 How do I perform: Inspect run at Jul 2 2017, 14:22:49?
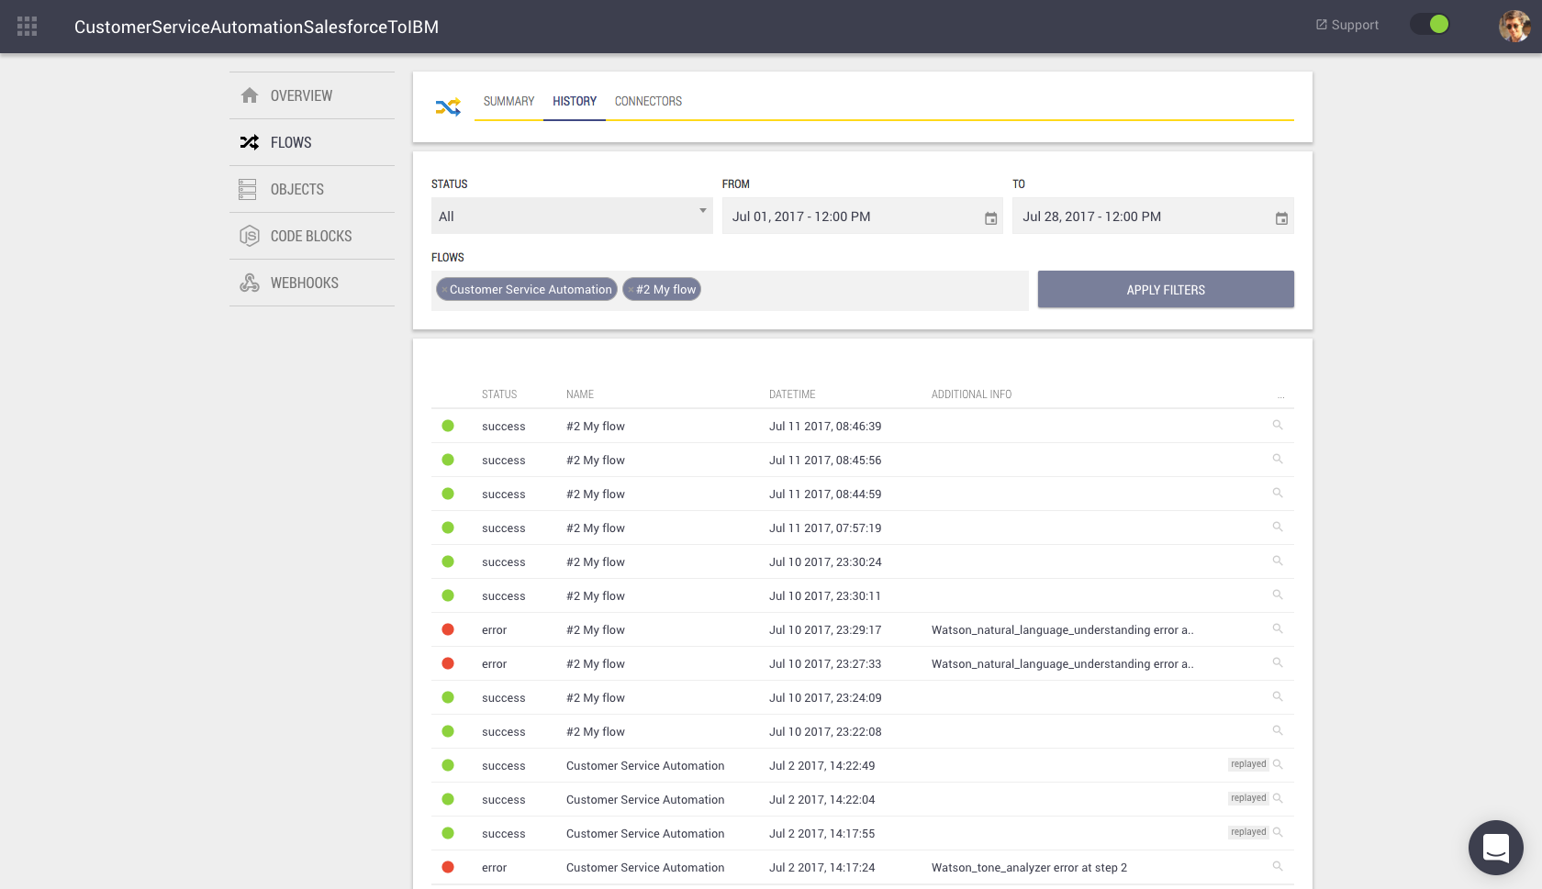(x=1278, y=764)
